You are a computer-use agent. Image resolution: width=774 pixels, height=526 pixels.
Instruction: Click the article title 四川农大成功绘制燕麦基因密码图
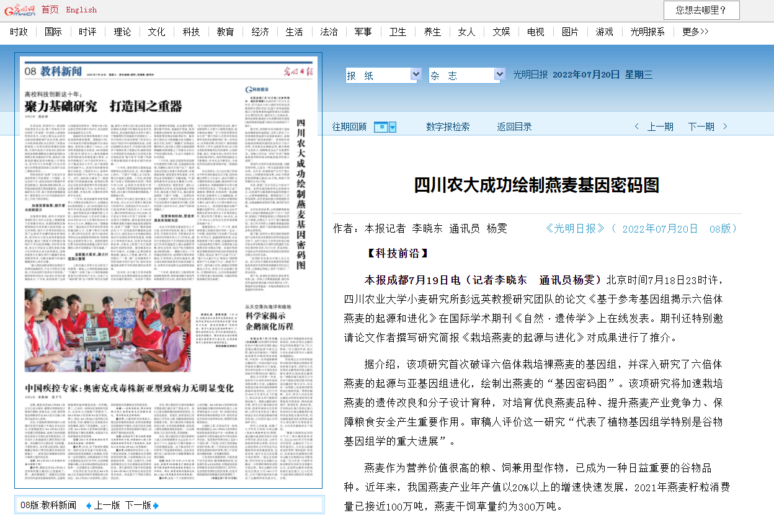coord(536,185)
